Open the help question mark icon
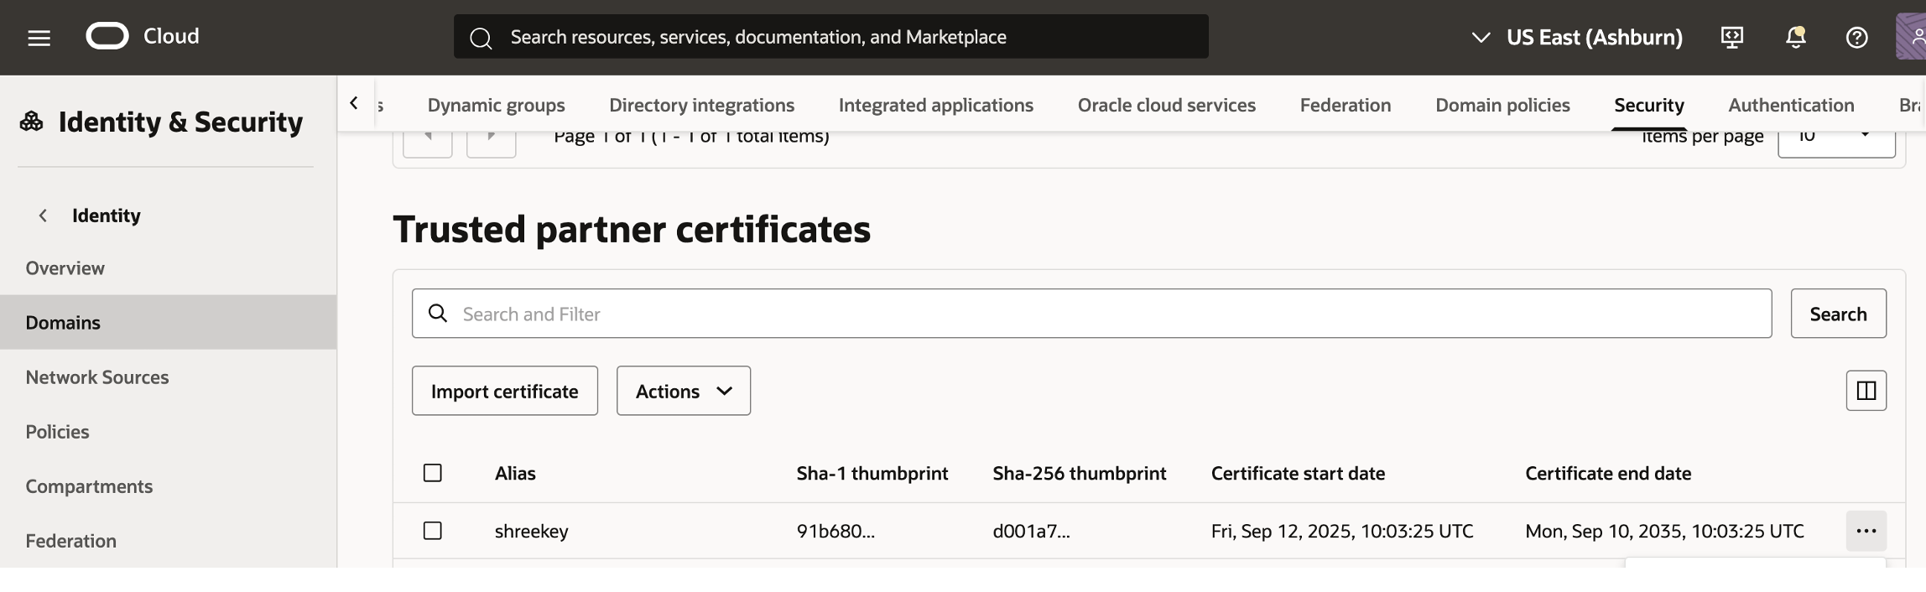1926x592 pixels. [1856, 37]
